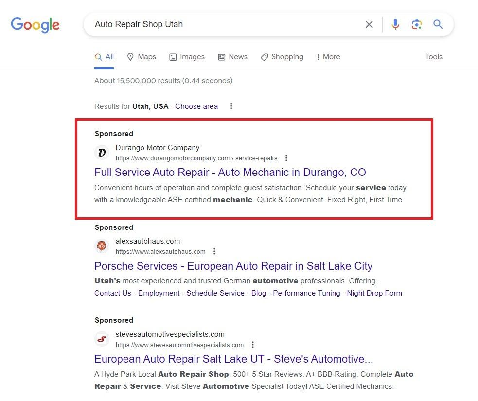
Task: Open the Shopping results tab
Action: 282,57
